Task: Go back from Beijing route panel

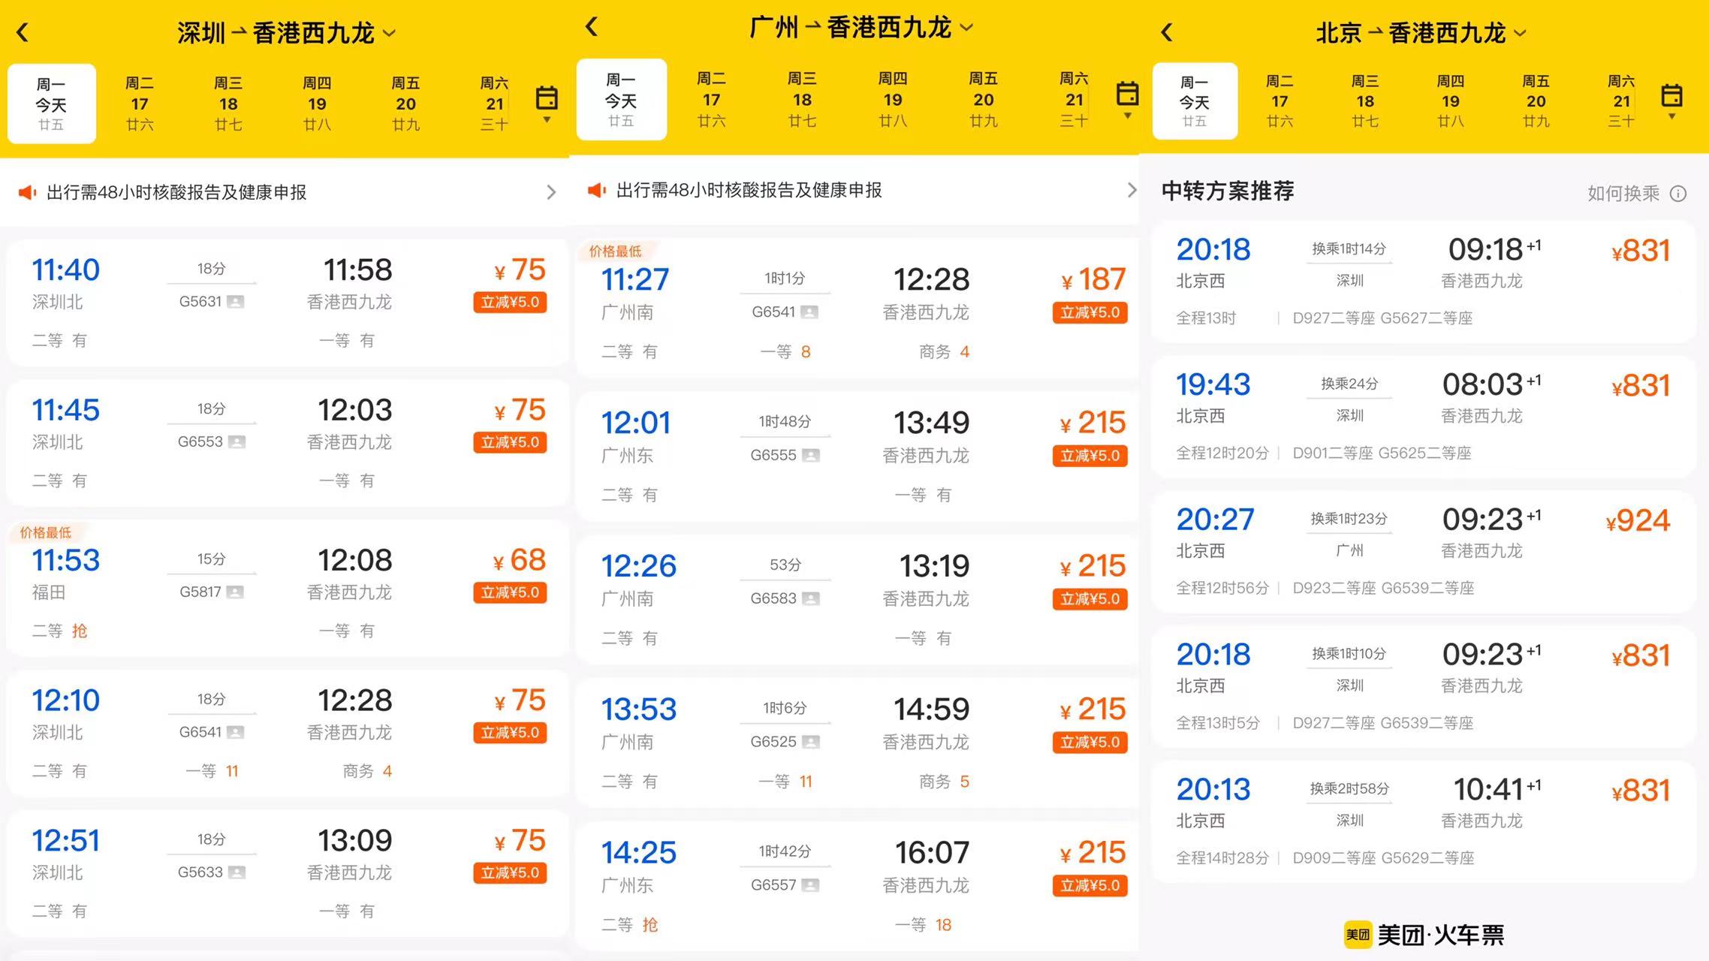Action: (x=1166, y=32)
